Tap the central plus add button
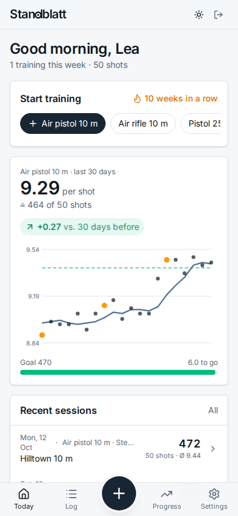The width and height of the screenshot is (238, 516). (x=119, y=493)
